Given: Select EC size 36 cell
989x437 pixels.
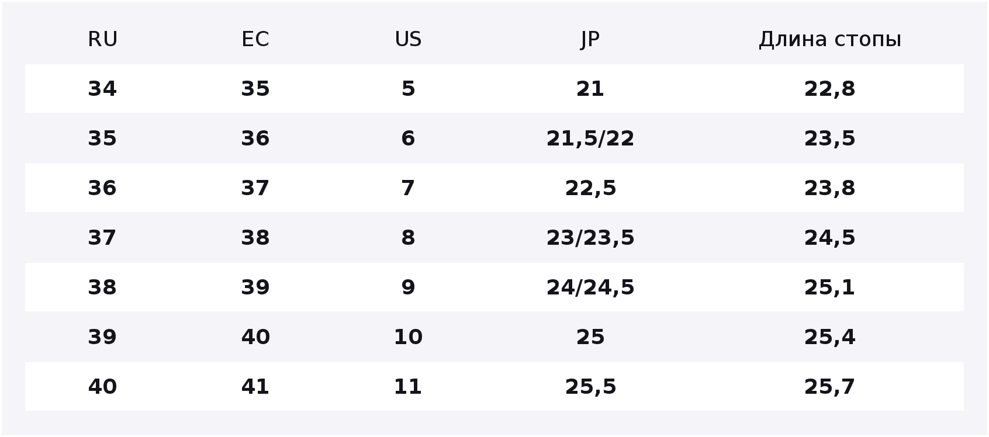Looking at the screenshot, I should 255,138.
